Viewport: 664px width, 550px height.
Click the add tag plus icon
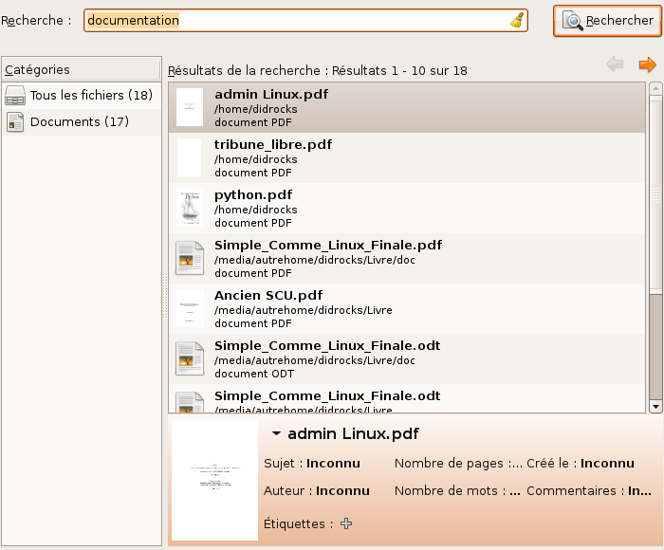tap(346, 522)
